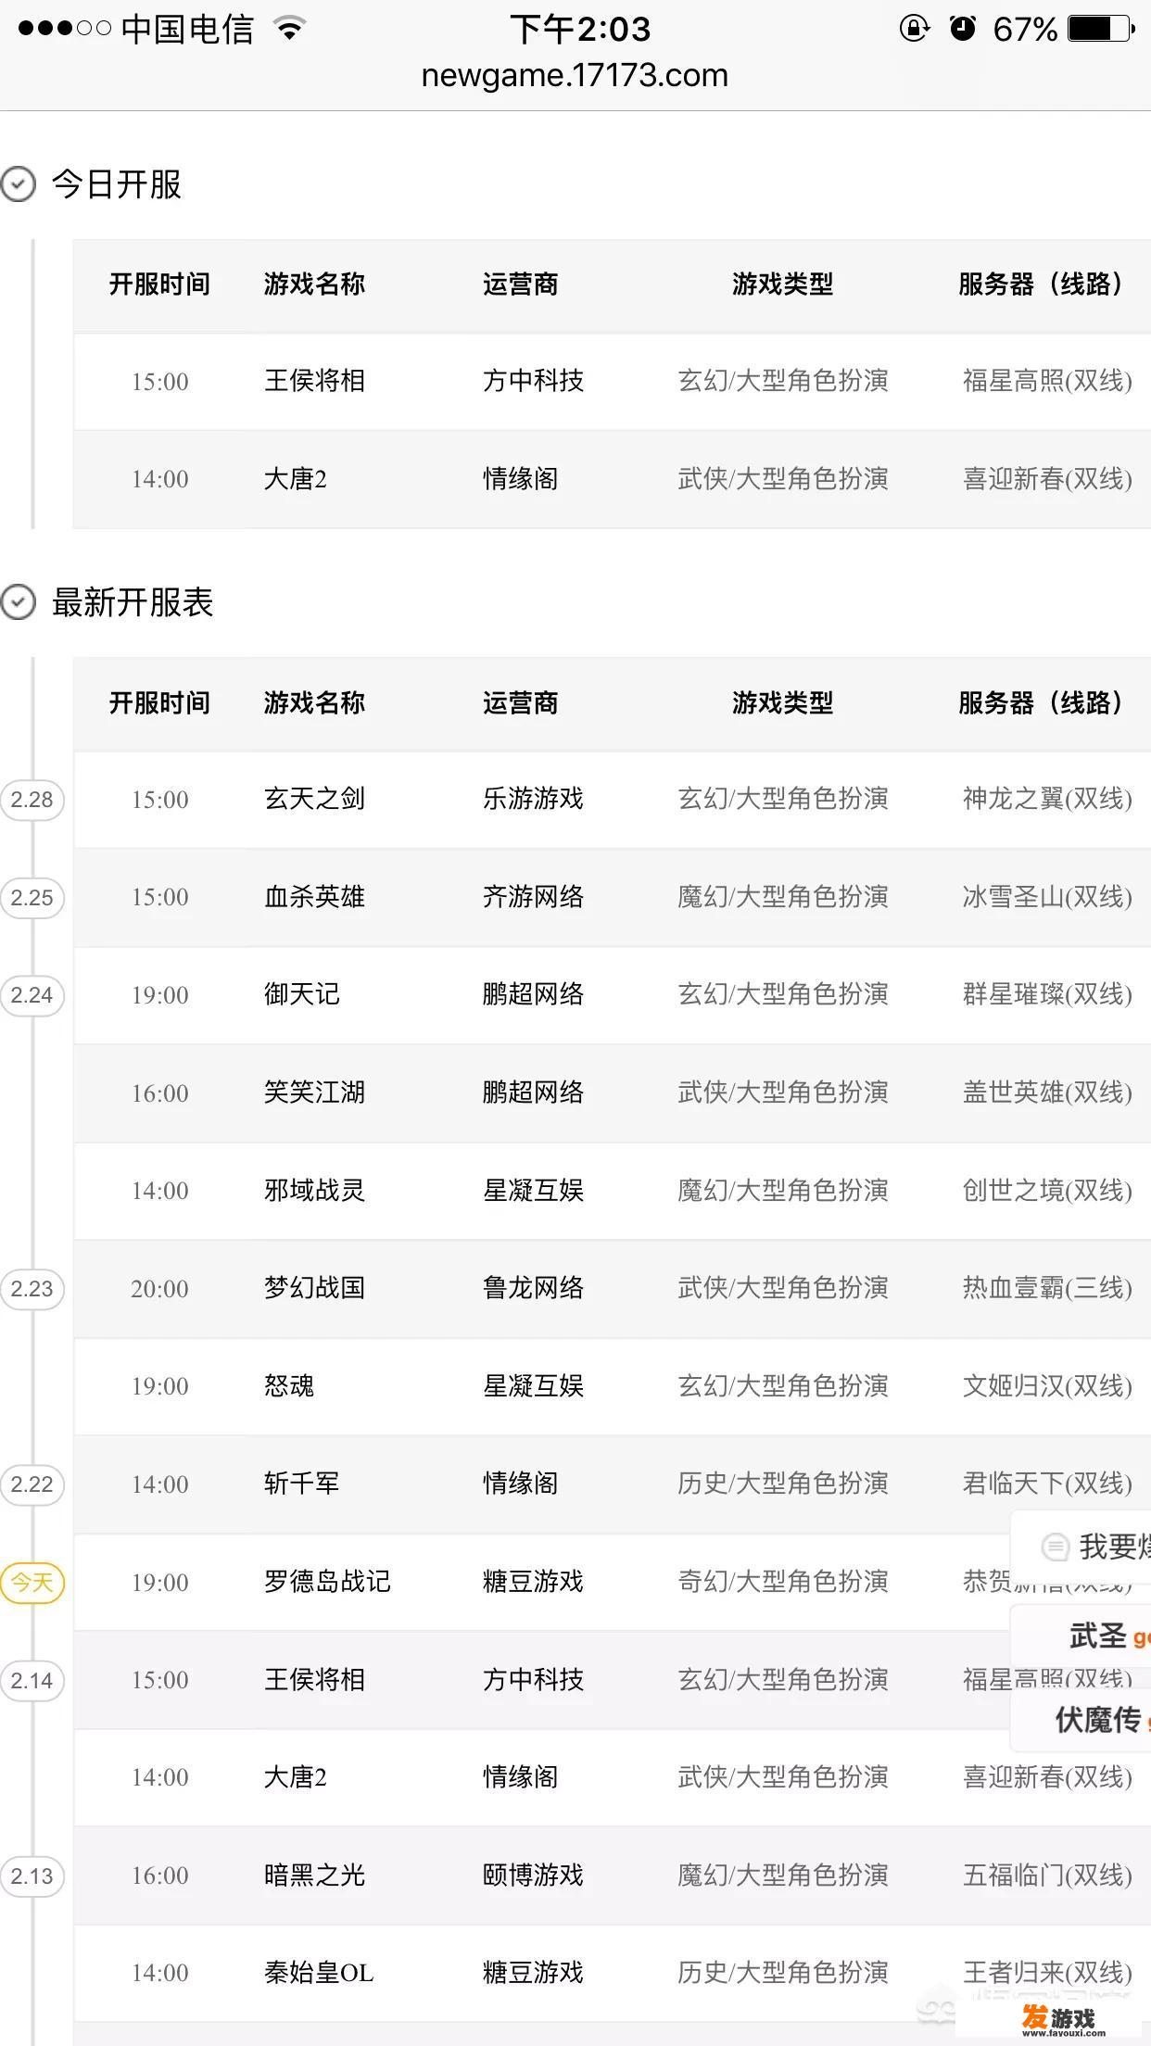Screen dimensions: 1151x2046
Task: Tap server 创世之境(双线)
Action: tap(1047, 1191)
